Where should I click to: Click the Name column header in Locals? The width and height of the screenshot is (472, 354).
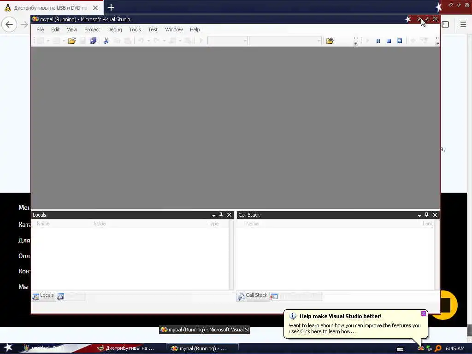[43, 224]
